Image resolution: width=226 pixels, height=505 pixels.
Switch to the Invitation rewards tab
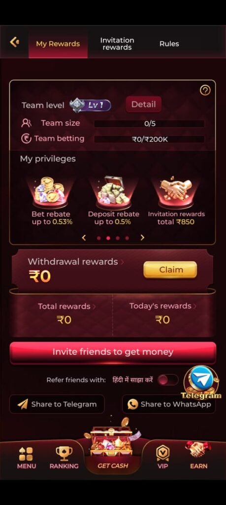pos(117,44)
